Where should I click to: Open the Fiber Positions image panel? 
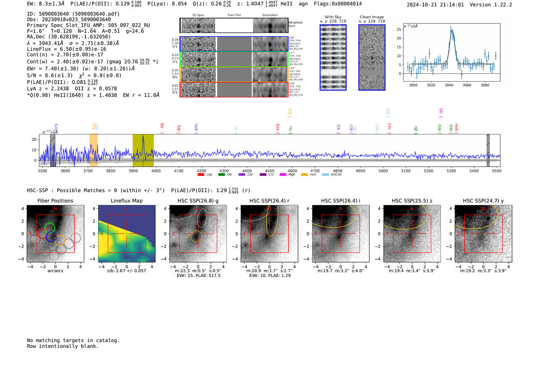click(55, 234)
